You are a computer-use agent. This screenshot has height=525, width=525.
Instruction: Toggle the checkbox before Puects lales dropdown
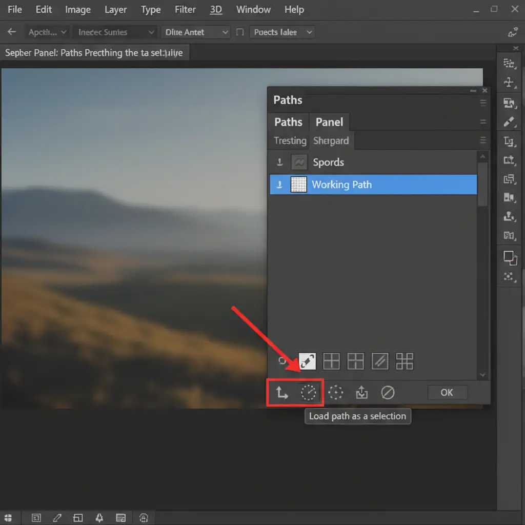240,32
